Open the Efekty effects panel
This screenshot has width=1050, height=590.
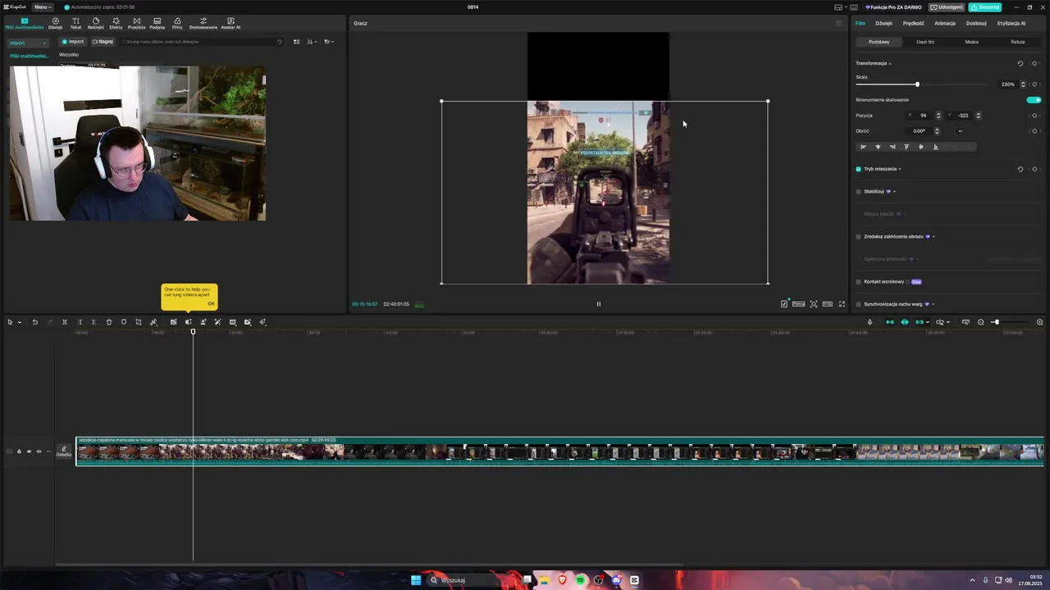click(116, 23)
